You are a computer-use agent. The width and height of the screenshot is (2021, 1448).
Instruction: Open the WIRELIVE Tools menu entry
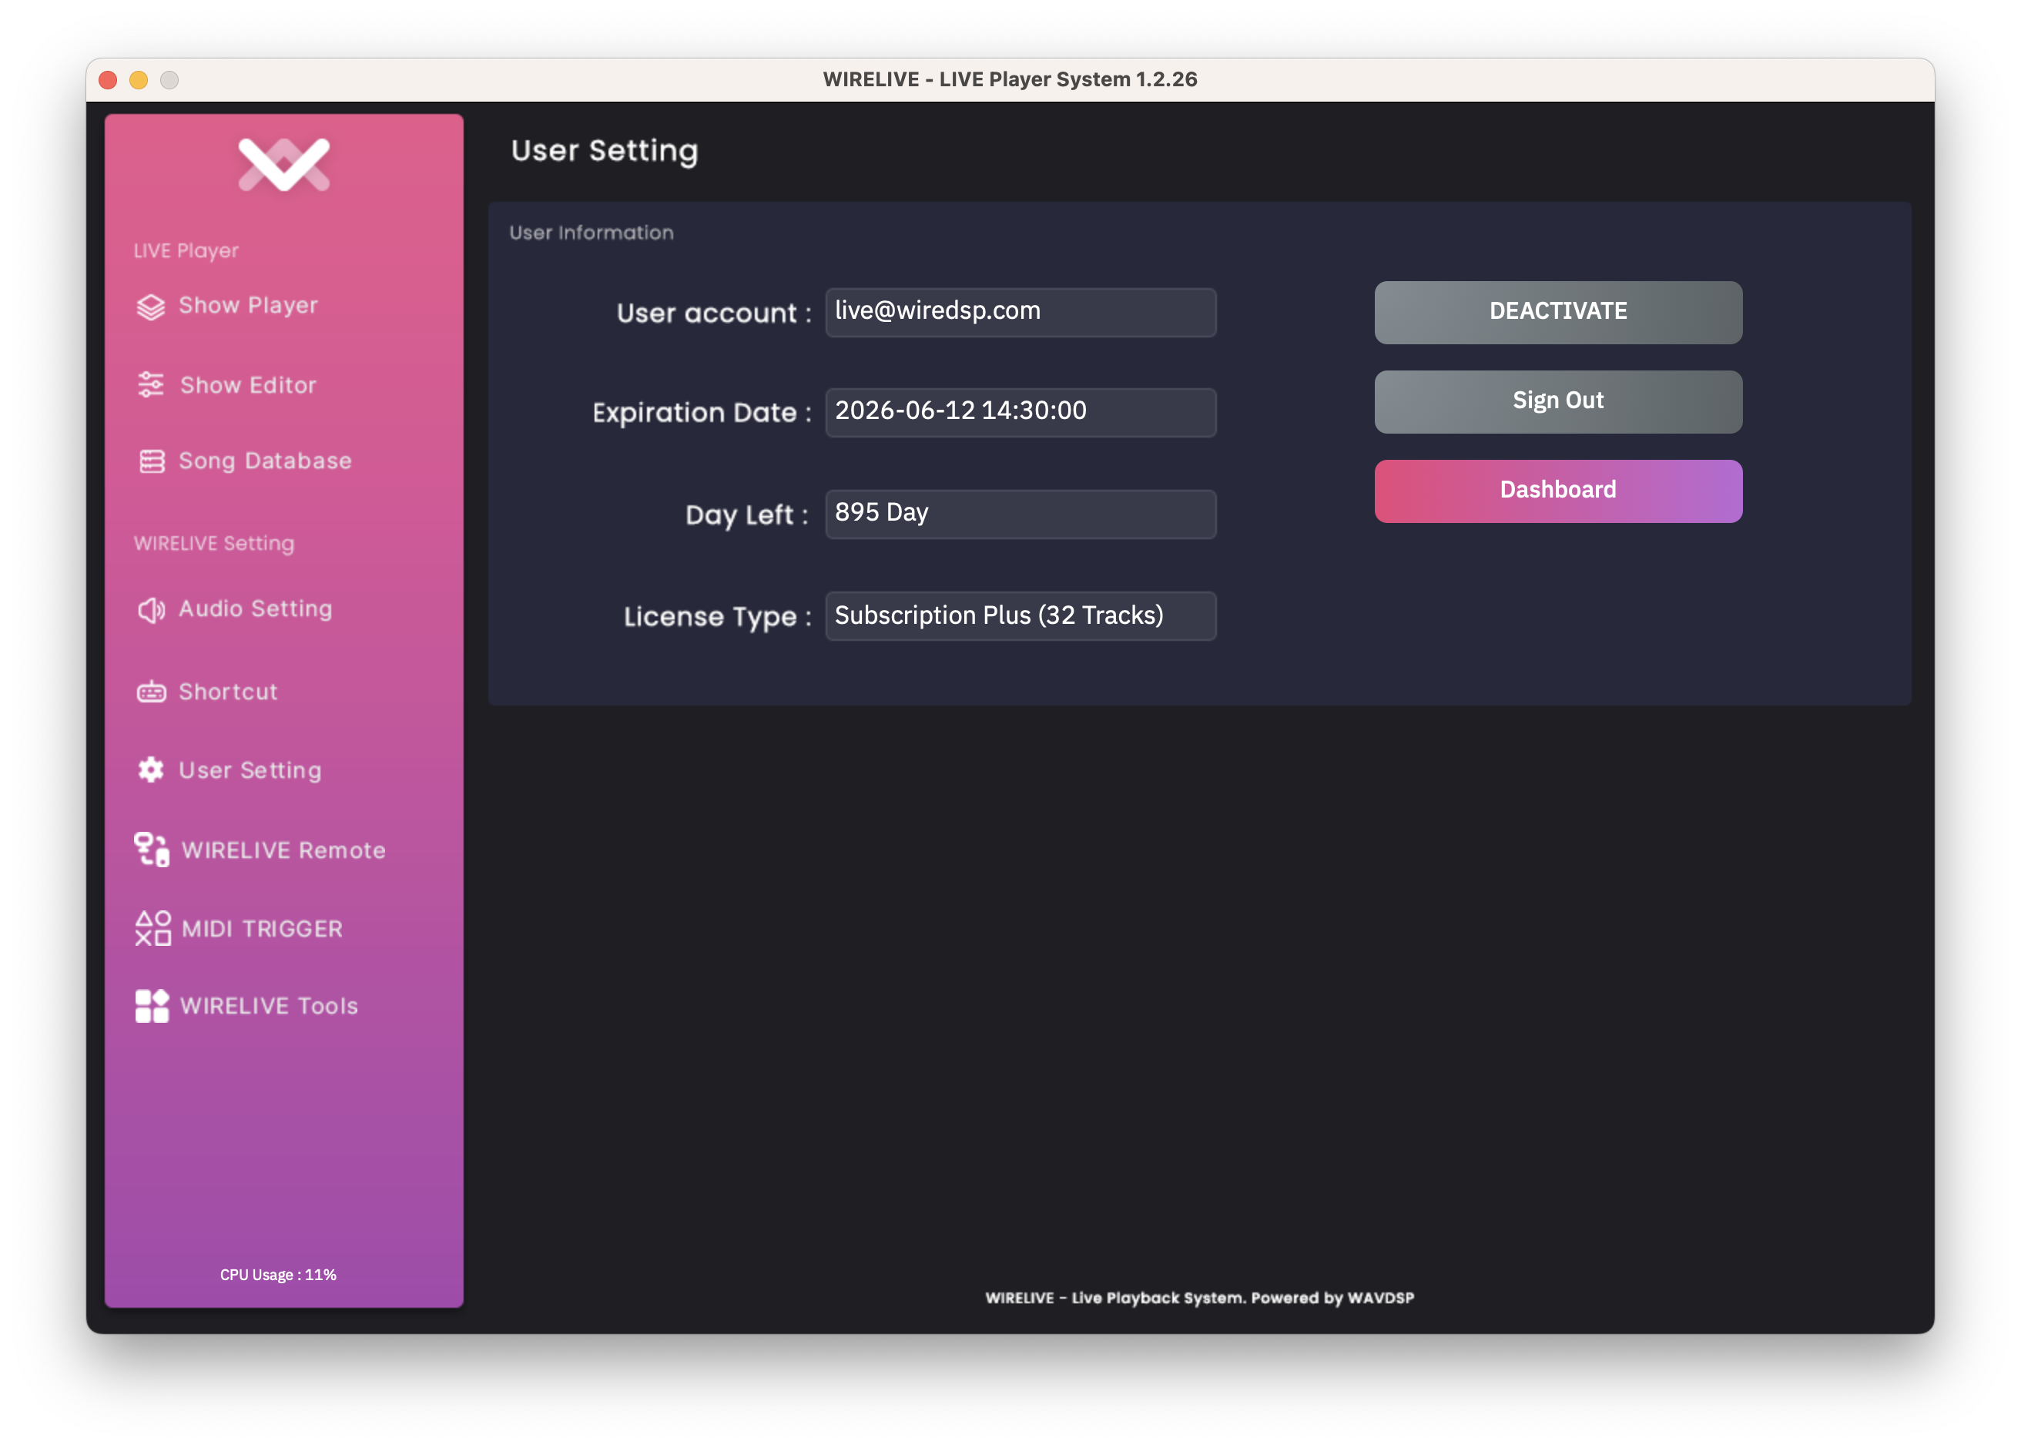click(x=268, y=1006)
